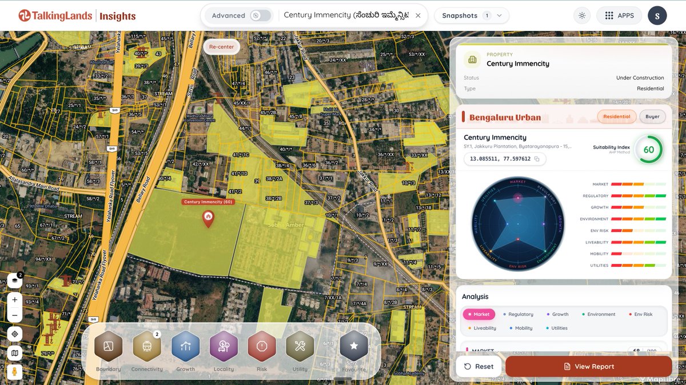This screenshot has width=686, height=385.
Task: Click the property search input field
Action: click(346, 15)
